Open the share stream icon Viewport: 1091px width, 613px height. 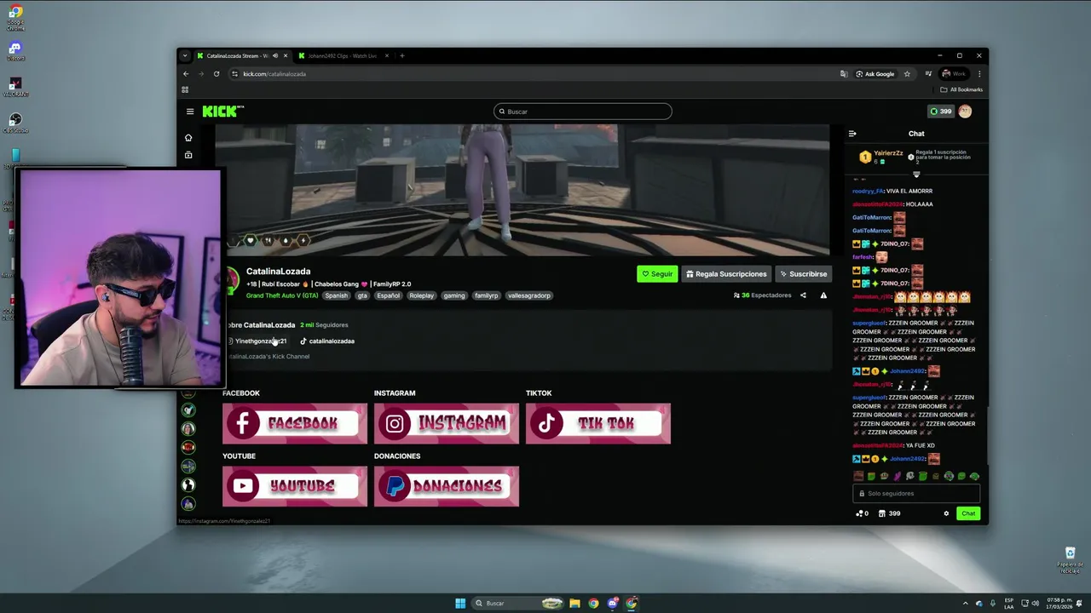point(803,295)
